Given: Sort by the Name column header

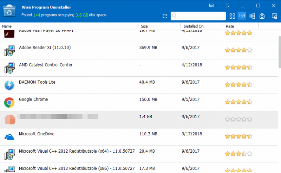Looking at the screenshot, I should point(7,26).
